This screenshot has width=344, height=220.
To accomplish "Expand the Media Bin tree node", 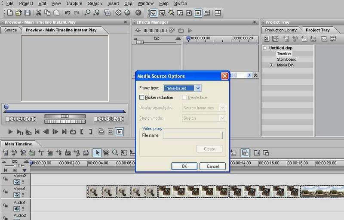I will (x=271, y=65).
